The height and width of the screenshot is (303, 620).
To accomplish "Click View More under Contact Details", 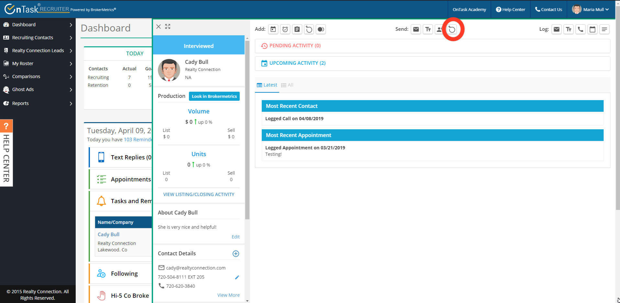I will tap(228, 295).
